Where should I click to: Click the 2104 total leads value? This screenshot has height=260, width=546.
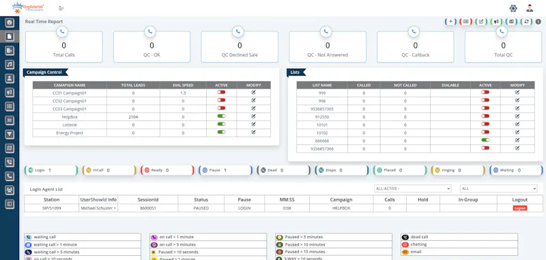(x=133, y=116)
